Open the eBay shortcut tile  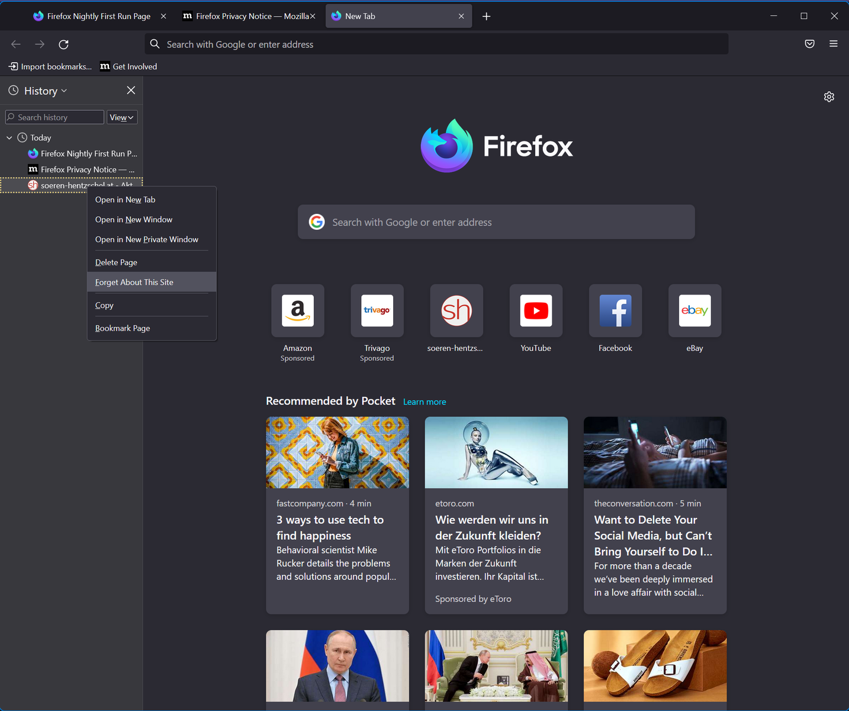[694, 311]
